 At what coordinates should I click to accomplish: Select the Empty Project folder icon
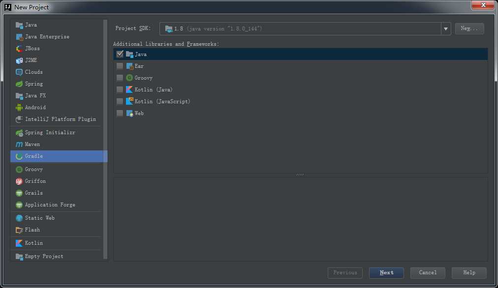[19, 256]
